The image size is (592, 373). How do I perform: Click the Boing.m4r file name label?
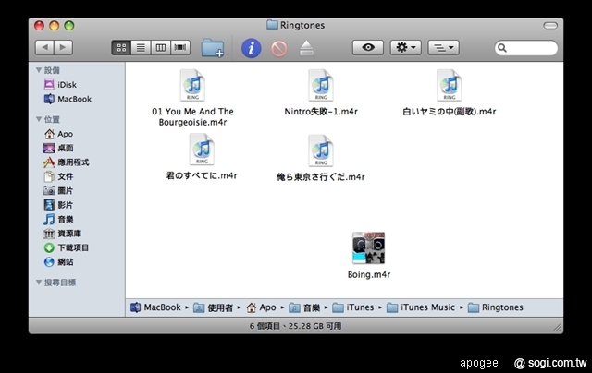pos(369,274)
